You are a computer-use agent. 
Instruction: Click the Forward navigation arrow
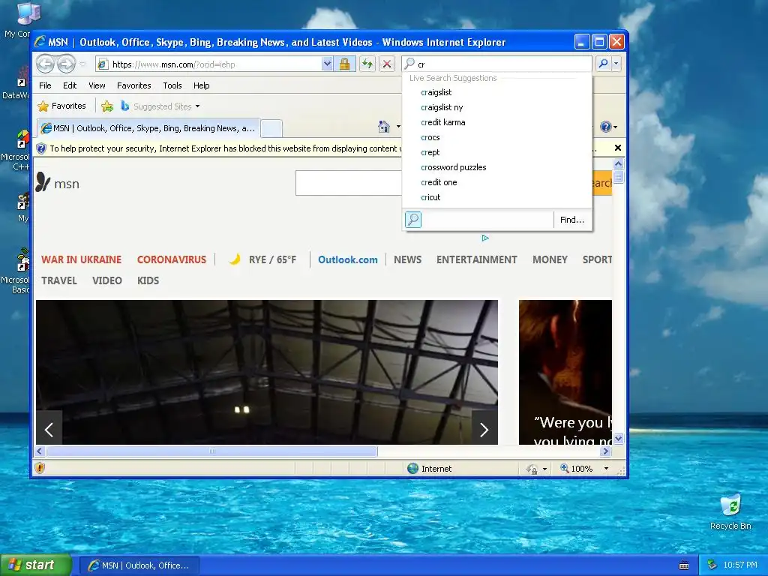[67, 64]
